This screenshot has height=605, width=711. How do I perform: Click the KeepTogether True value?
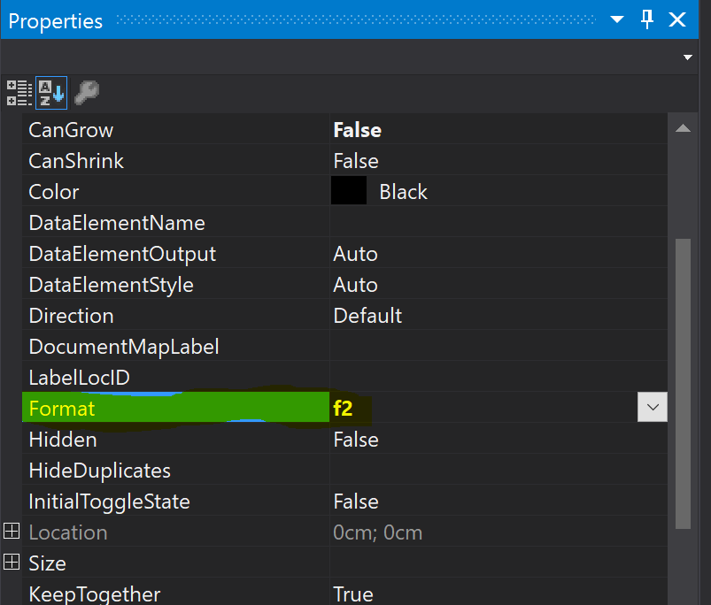[x=353, y=594]
